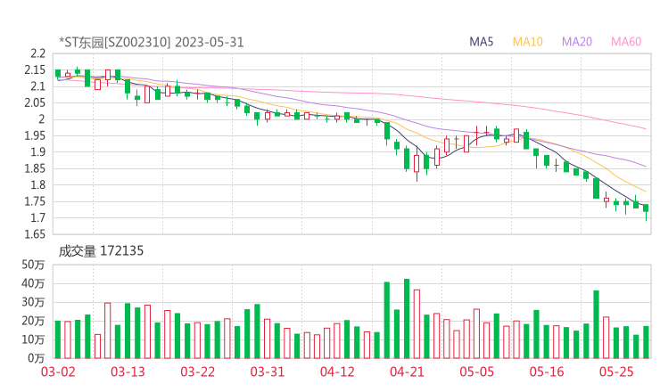Viewport: 660px width, 392px height.
Task: Click the 03-22 date axis label
Action: (197, 372)
